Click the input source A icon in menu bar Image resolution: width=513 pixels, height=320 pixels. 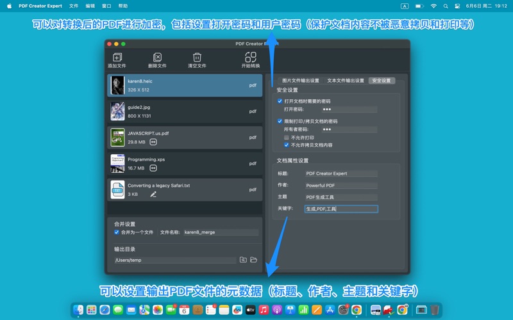point(405,6)
